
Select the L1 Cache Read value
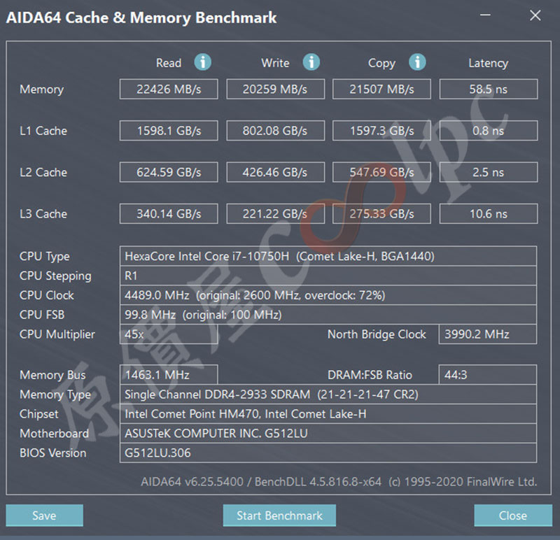(x=169, y=131)
